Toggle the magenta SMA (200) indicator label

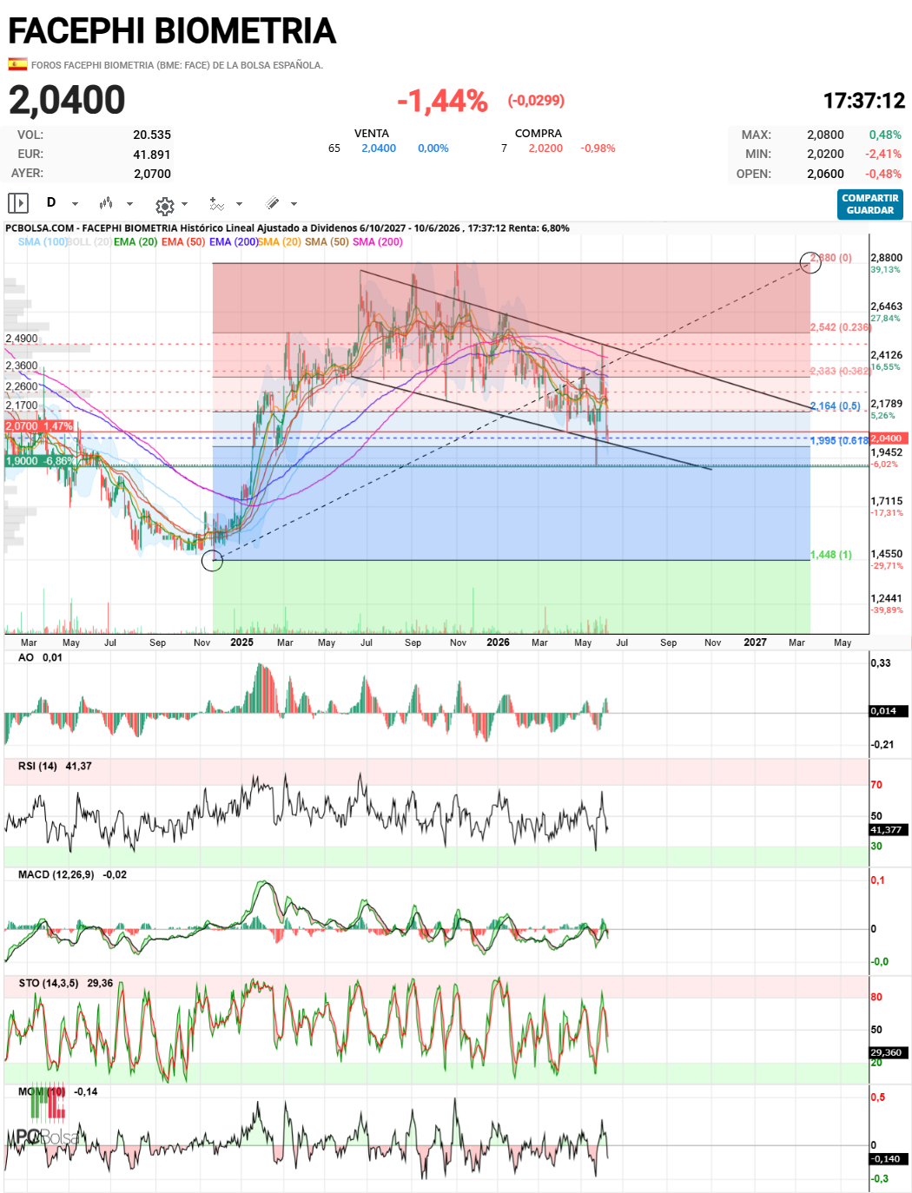pos(378,242)
